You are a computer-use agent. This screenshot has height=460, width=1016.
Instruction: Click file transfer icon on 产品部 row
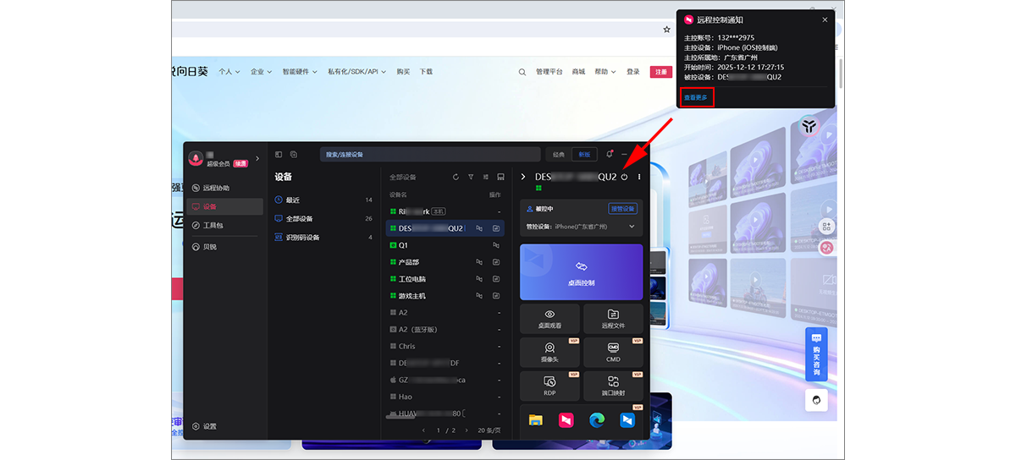(x=496, y=262)
